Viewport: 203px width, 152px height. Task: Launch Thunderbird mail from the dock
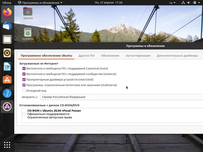pos(7,26)
